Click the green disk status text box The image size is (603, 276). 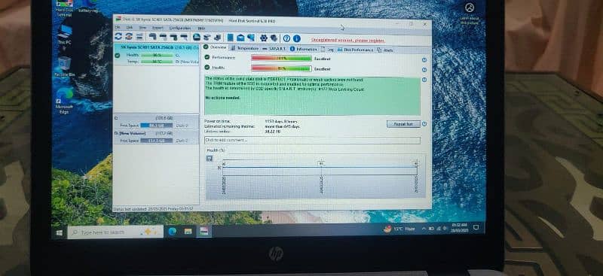pyautogui.click(x=312, y=96)
